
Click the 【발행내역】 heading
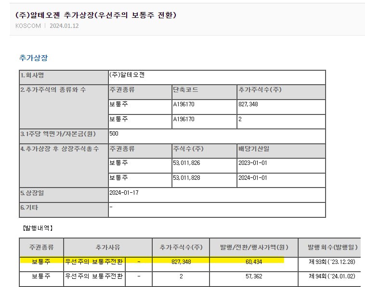point(38,228)
